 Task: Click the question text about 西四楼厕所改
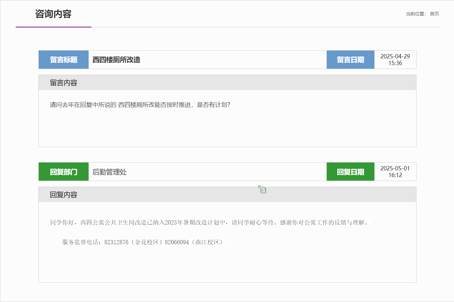click(x=140, y=105)
